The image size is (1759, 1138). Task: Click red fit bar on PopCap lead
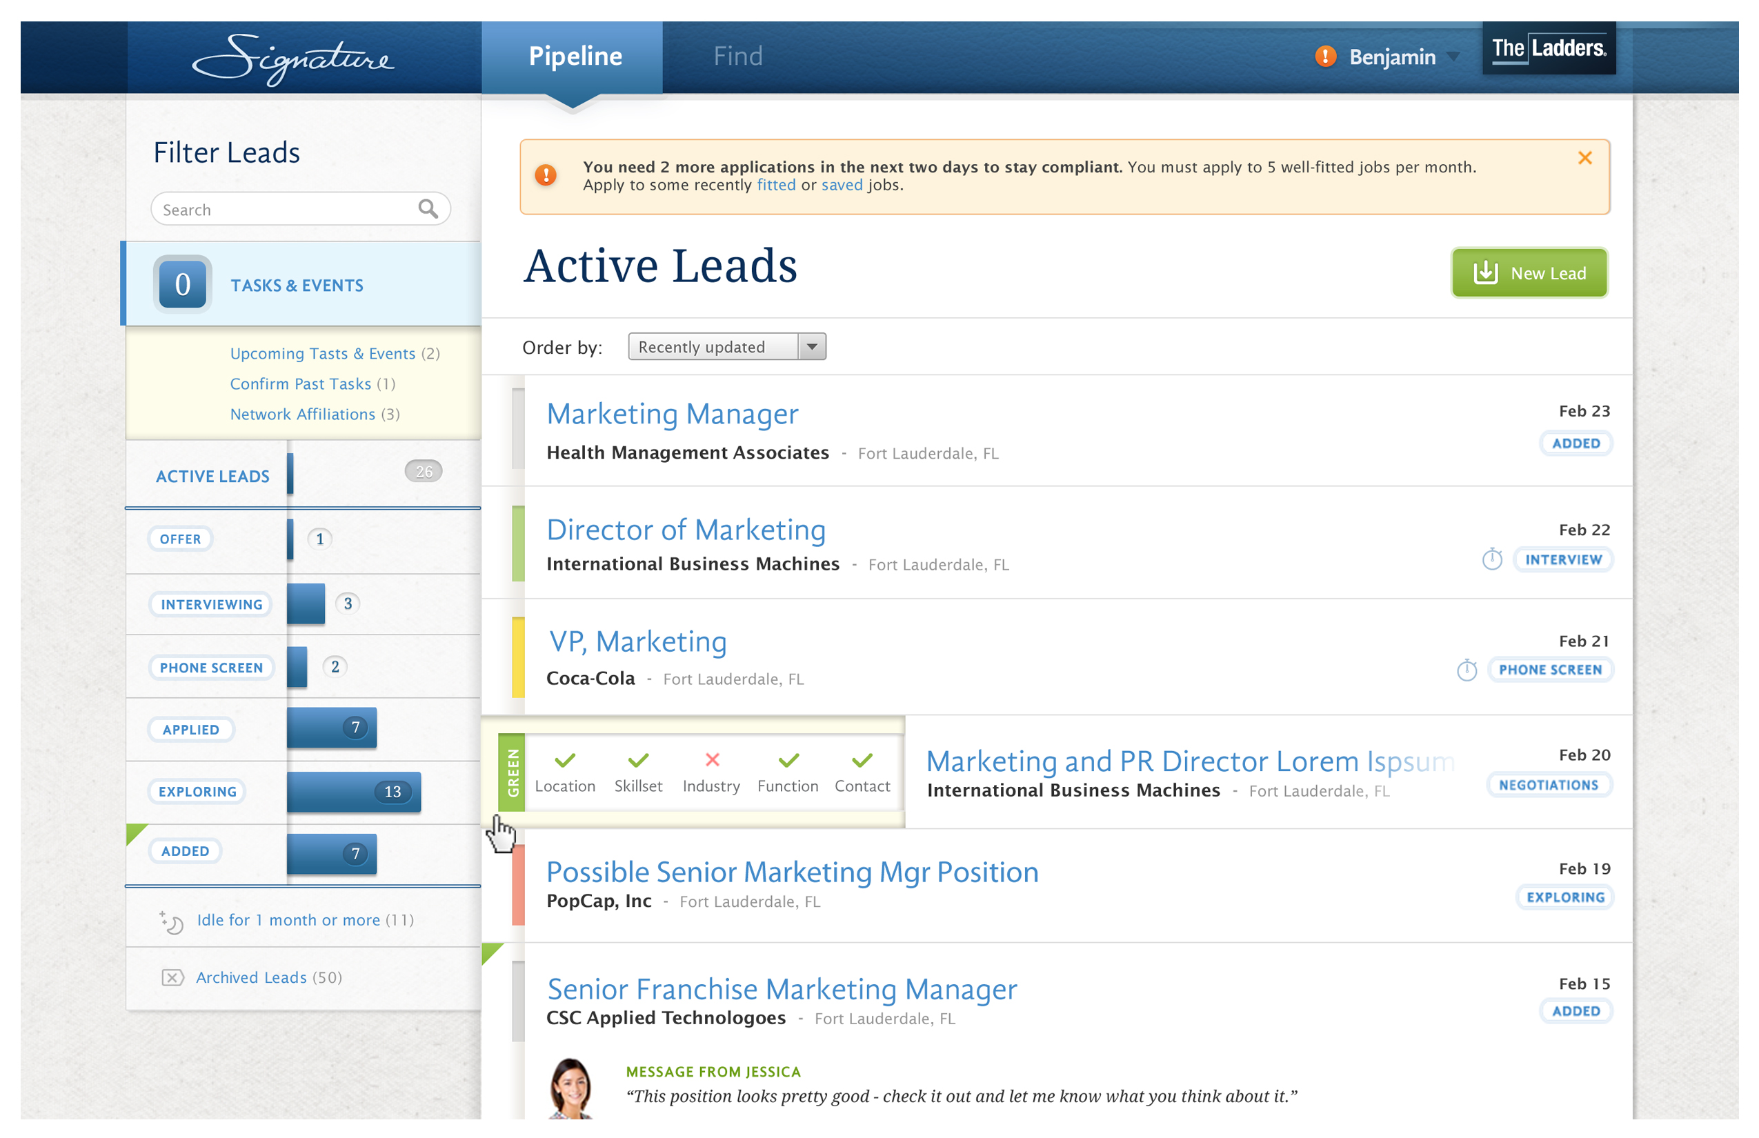(x=518, y=886)
